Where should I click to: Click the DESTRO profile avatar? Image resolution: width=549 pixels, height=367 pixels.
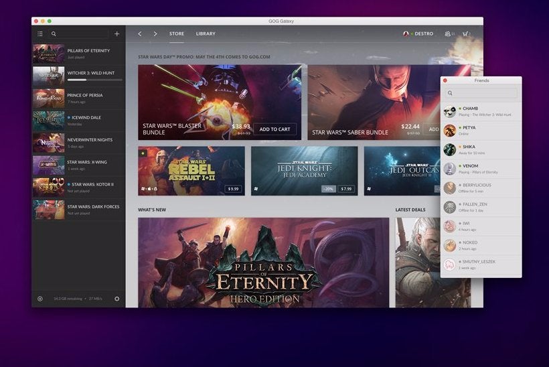[x=406, y=33]
